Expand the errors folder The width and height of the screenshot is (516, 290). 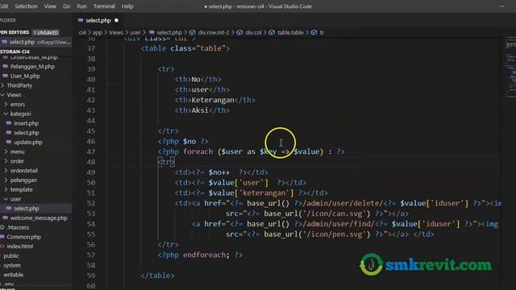[18, 105]
